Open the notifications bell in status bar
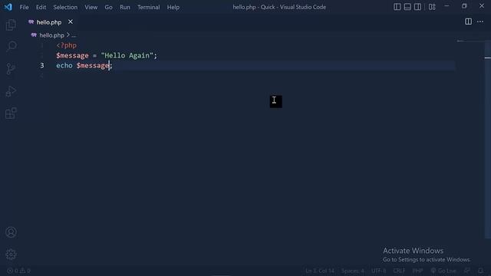491x276 pixels. pos(481,271)
